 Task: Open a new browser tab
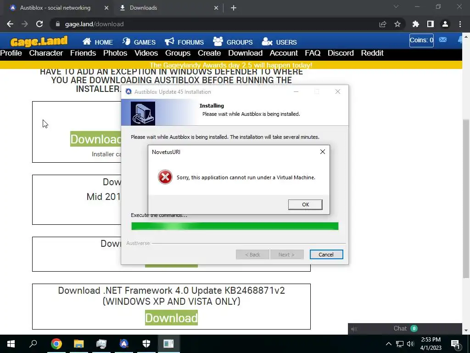click(x=234, y=8)
